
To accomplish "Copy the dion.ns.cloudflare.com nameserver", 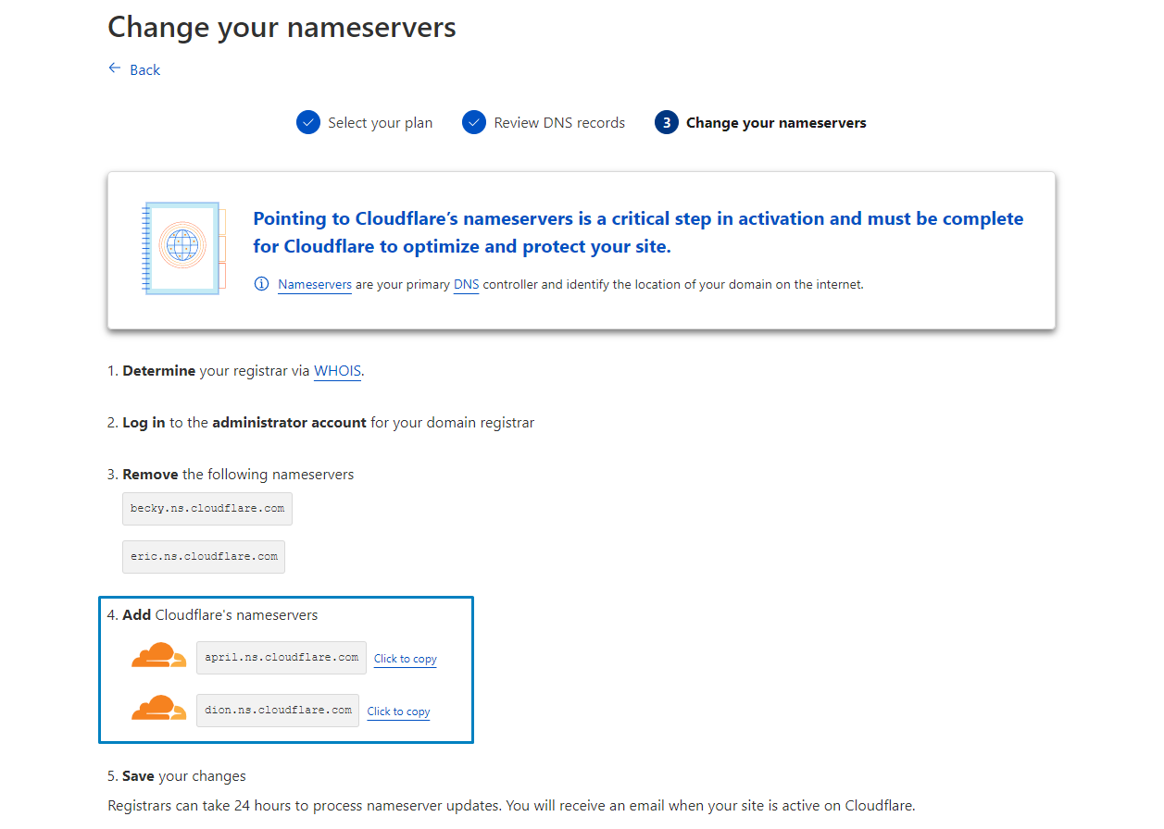I will click(x=398, y=711).
